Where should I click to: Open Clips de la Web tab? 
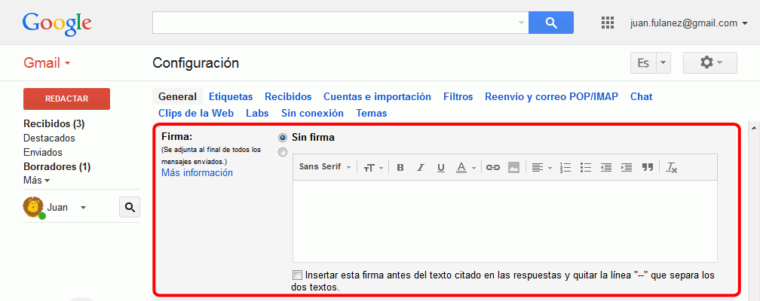(x=196, y=113)
